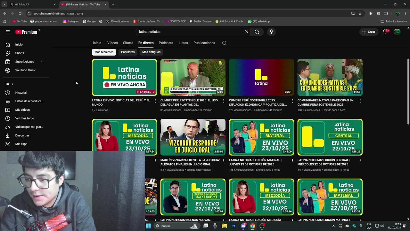Image resolution: width=410 pixels, height=231 pixels.
Task: Open the notifications bell
Action: tap(385, 32)
